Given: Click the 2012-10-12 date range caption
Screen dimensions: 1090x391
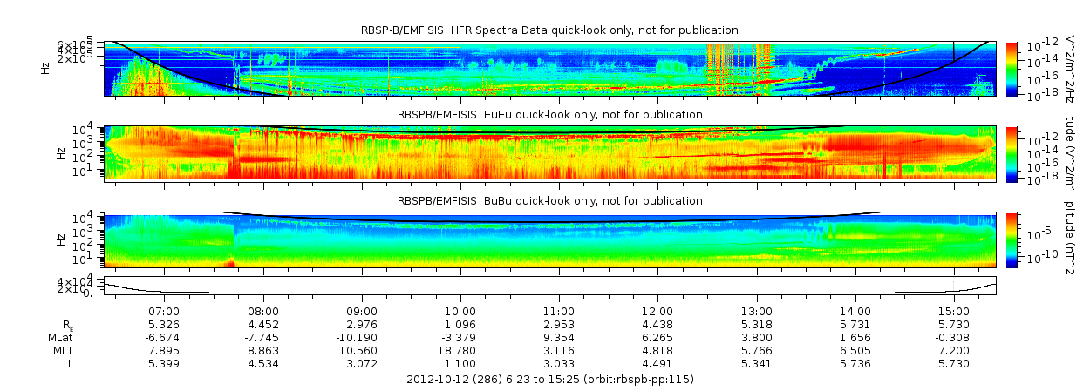Looking at the screenshot, I should 550,380.
